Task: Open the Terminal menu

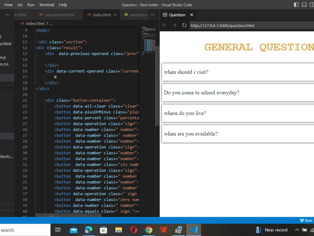Action: [46, 5]
